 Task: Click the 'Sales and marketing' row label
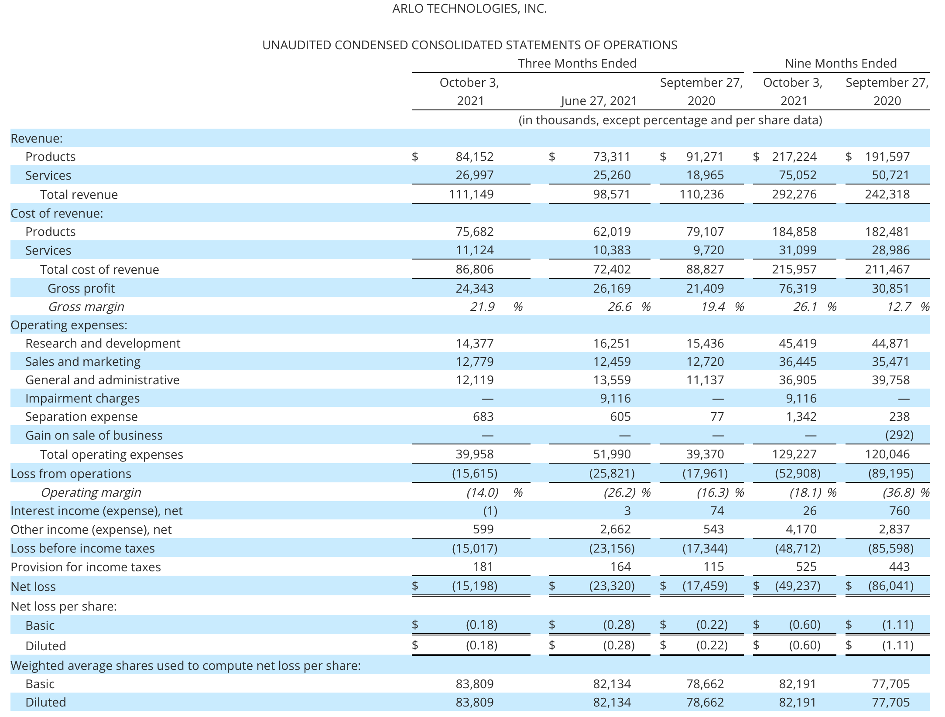[83, 362]
